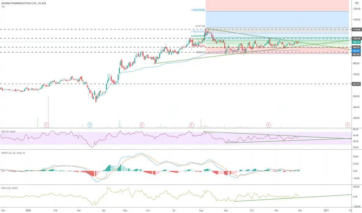Viewport: 362px width, 213px height.
Task: Click the Oct label on the time axis
Action: (252, 210)
